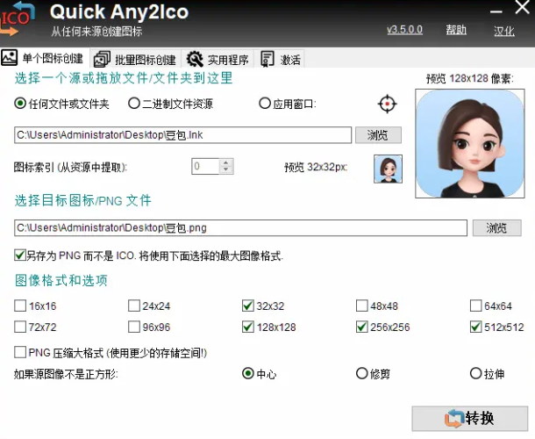This screenshot has width=535, height=439.
Task: Increase the icon index with up arrow
Action: 227,162
